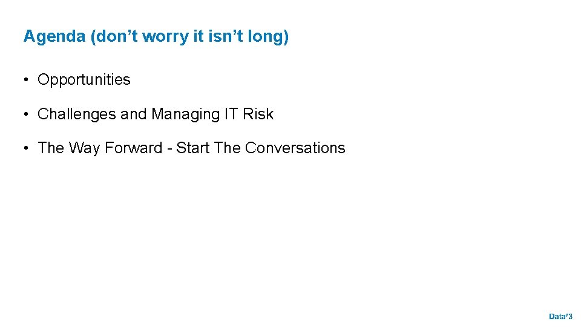Click the bullet dot before Opportunities
Screen dimensions: 581x327
(x=28, y=80)
